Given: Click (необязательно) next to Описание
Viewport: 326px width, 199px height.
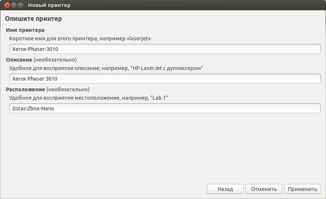Looking at the screenshot, I should [55, 59].
